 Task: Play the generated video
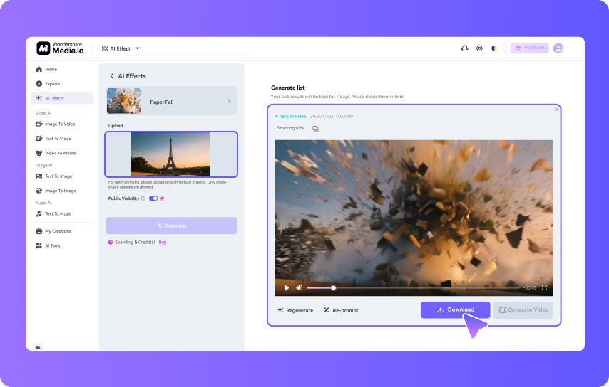pyautogui.click(x=286, y=288)
